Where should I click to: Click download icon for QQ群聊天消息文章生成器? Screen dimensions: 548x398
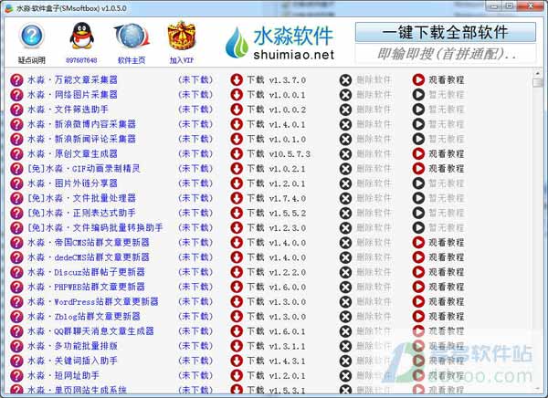[x=237, y=331]
